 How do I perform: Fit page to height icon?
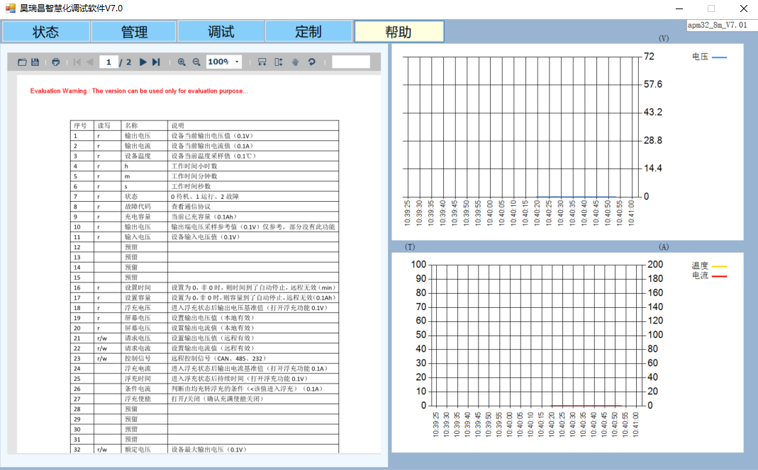click(x=279, y=62)
